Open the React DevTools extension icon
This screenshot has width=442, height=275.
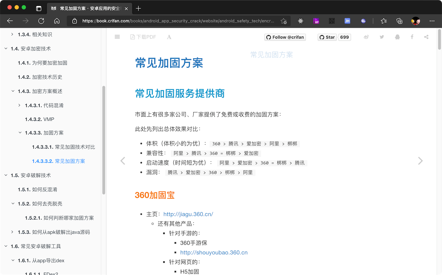point(301,21)
